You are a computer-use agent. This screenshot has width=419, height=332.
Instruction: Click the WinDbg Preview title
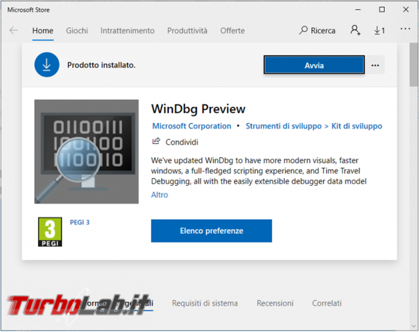199,109
